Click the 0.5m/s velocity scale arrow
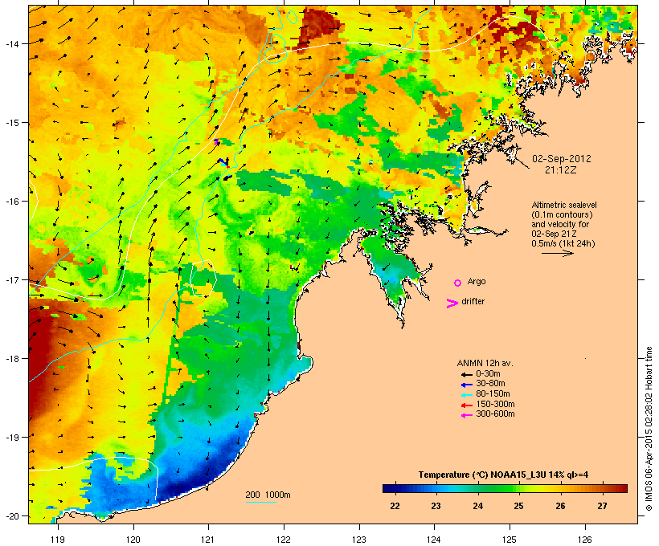This screenshot has height=546, width=659. pyautogui.click(x=557, y=253)
